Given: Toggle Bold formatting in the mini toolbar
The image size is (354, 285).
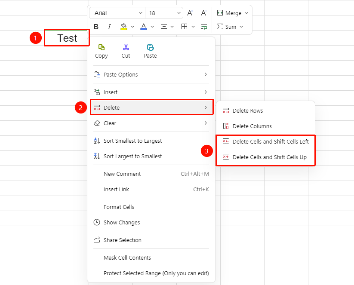Looking at the screenshot, I should [x=96, y=27].
